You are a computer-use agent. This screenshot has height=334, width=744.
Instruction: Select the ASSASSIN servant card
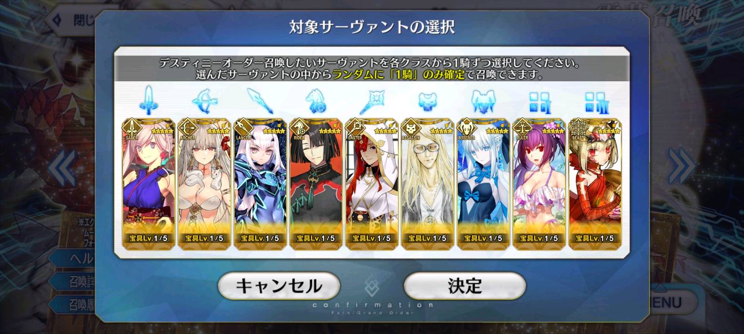428,184
